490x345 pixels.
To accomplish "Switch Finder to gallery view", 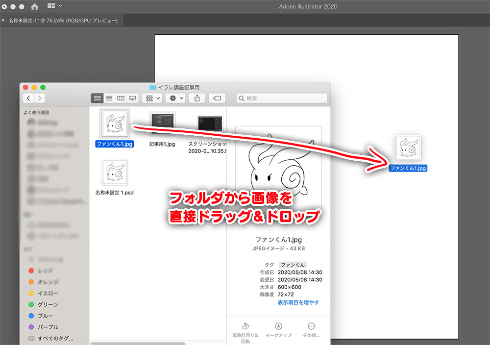I will tap(132, 98).
